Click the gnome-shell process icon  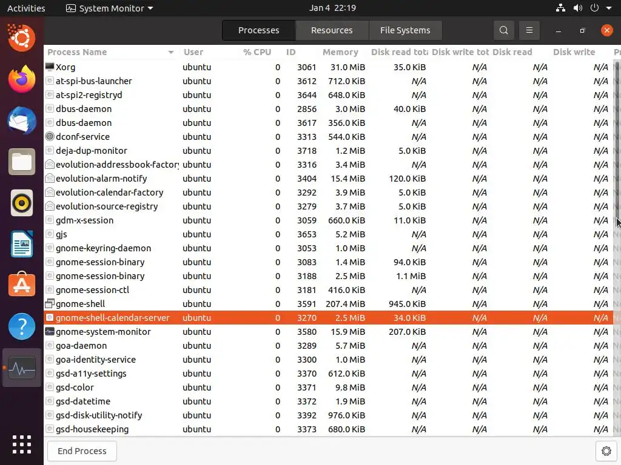point(50,304)
